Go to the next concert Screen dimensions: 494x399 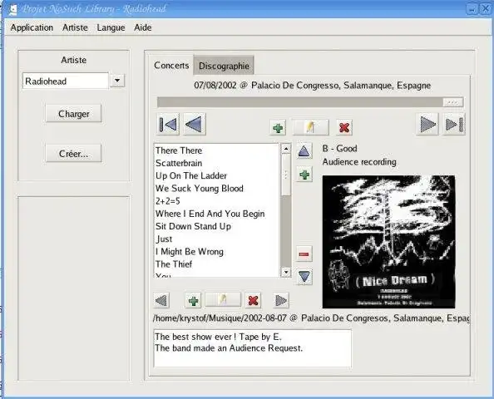[427, 124]
